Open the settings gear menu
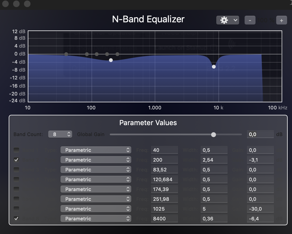 224,20
